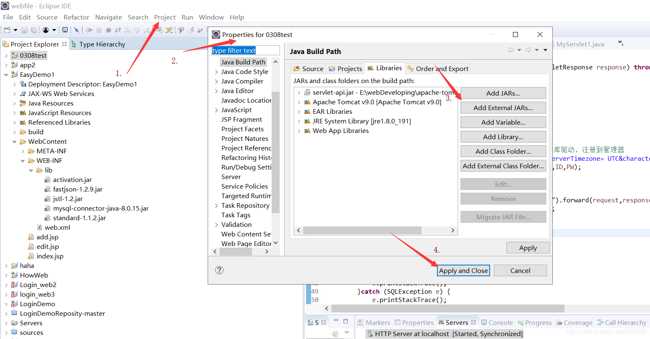Click the Add JARs... button
Viewport: 650px width, 339px height.
tap(503, 93)
